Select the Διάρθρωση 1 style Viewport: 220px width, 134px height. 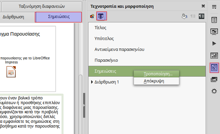click(107, 82)
